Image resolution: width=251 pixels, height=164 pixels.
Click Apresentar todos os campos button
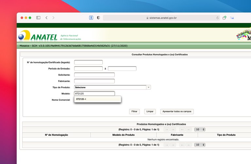177,112
